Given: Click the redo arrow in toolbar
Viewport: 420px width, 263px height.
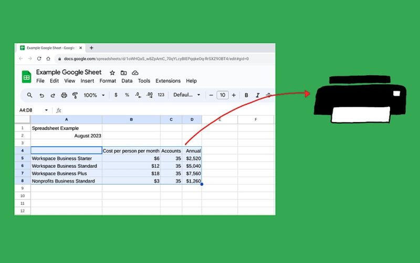Looking at the screenshot, I should click(x=52, y=95).
